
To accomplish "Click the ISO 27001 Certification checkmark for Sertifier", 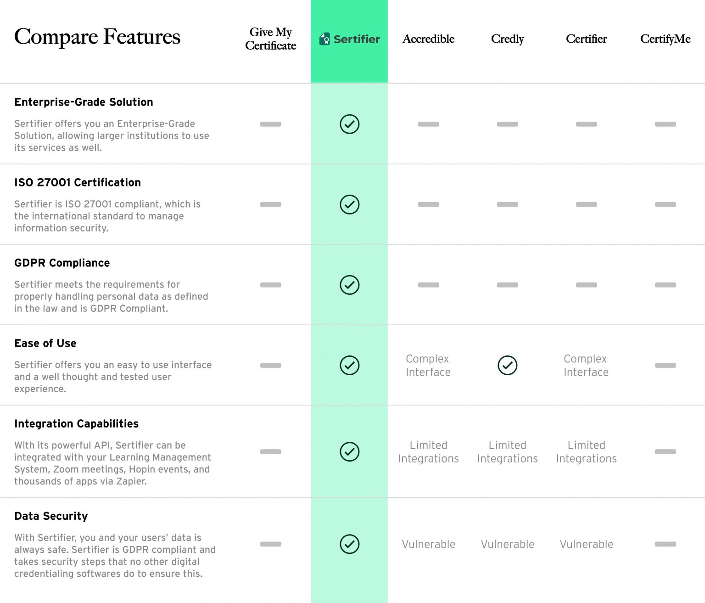I will tap(349, 205).
